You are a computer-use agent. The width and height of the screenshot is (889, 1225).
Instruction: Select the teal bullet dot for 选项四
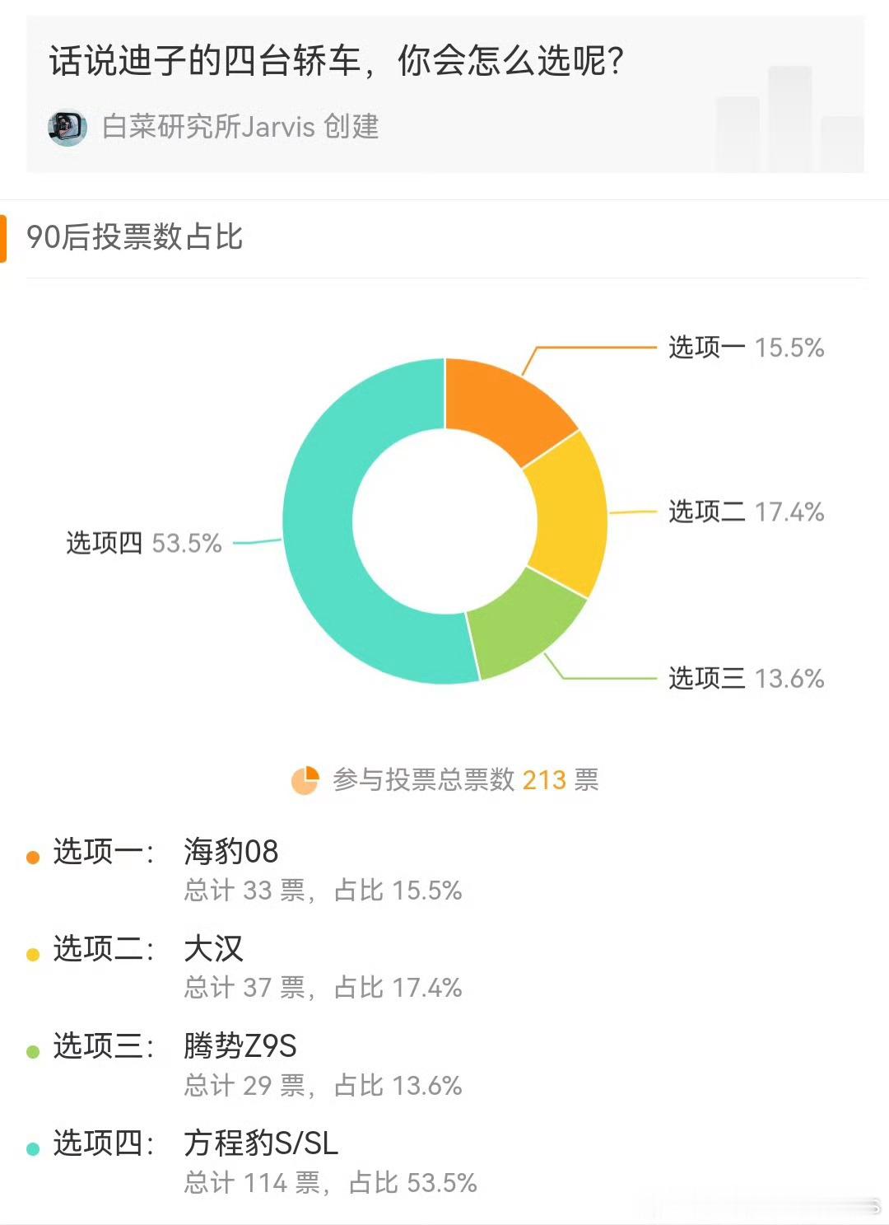[x=33, y=1149]
